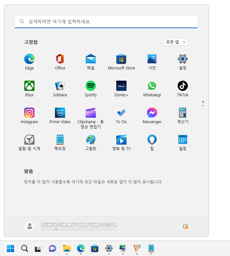Go to next page of pinned apps
Viewport: 230px width, 256px height.
[203, 106]
